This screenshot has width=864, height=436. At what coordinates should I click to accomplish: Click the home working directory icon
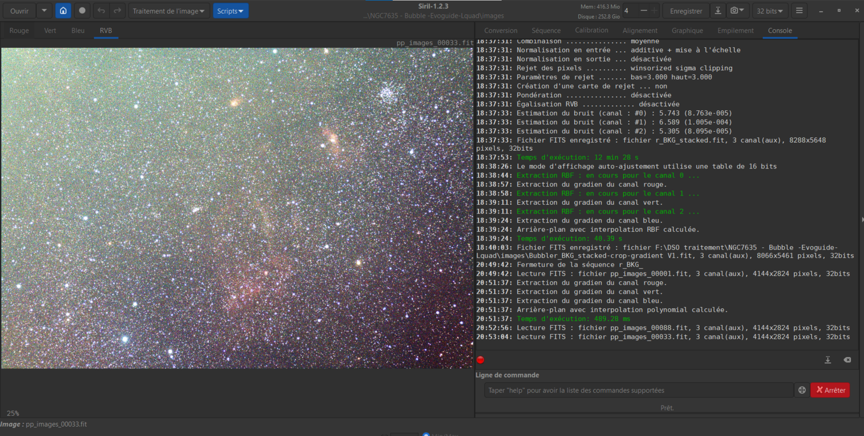point(63,11)
